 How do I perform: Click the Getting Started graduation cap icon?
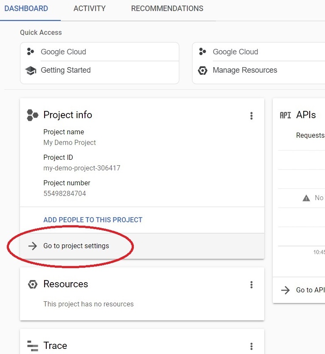pos(31,71)
